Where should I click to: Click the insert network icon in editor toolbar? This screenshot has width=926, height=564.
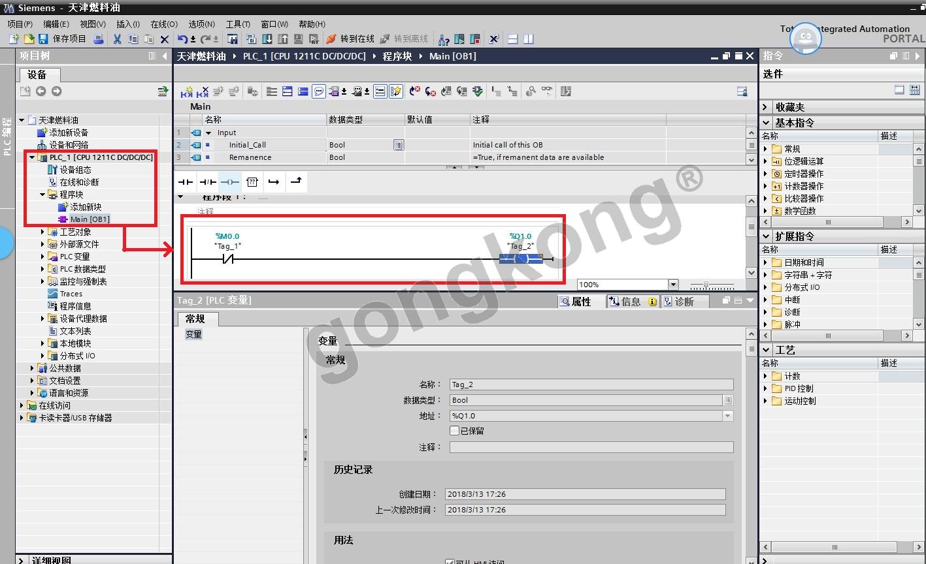point(186,91)
